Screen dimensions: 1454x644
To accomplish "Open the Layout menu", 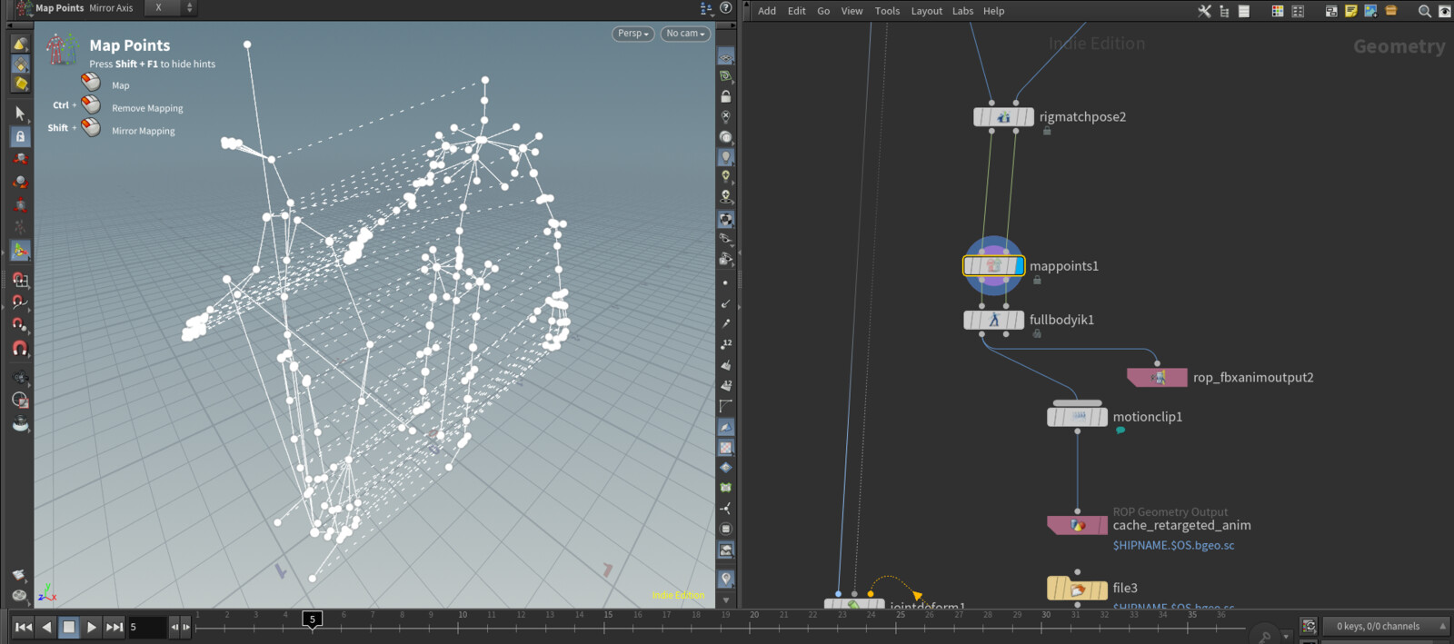I will click(x=927, y=11).
